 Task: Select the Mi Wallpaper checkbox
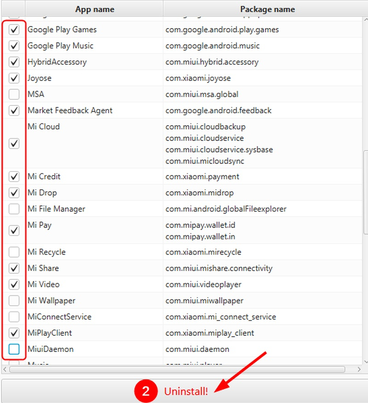[x=14, y=301]
